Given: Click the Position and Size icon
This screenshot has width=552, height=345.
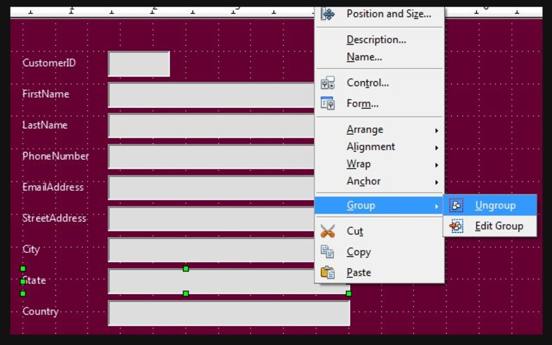Looking at the screenshot, I should point(328,14).
